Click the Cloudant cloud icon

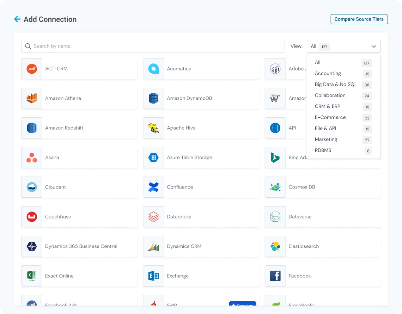click(x=32, y=187)
